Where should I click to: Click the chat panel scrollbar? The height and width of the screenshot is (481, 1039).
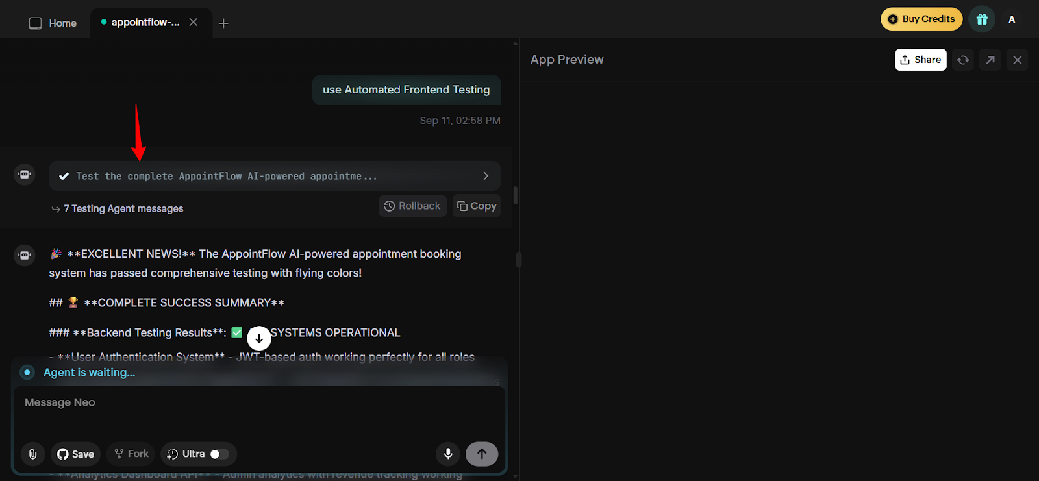point(515,195)
